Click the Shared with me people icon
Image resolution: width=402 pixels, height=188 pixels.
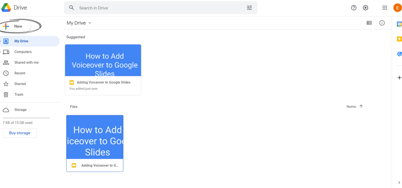[x=6, y=62]
